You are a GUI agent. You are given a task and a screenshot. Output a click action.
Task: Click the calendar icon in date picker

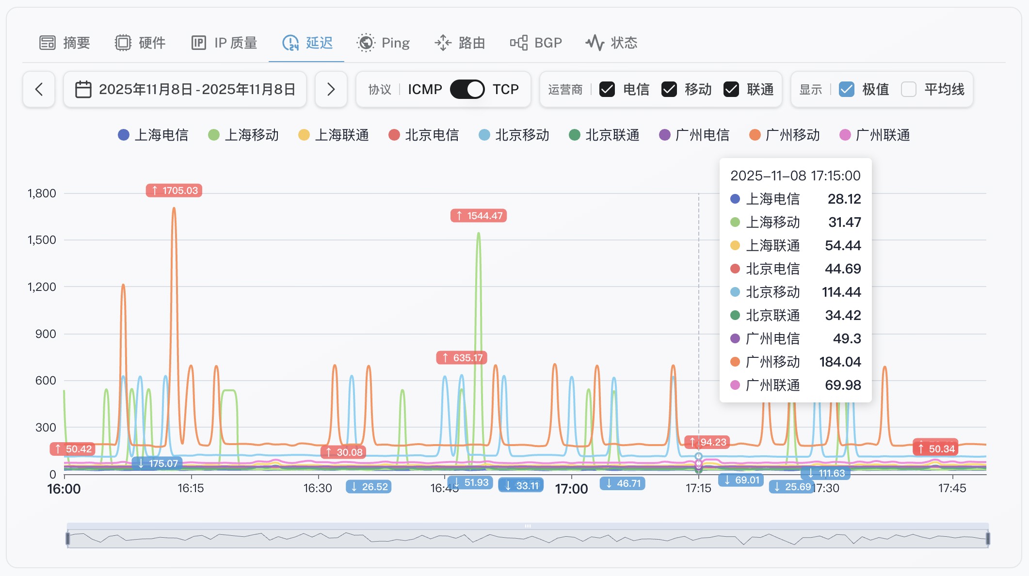[x=83, y=89]
